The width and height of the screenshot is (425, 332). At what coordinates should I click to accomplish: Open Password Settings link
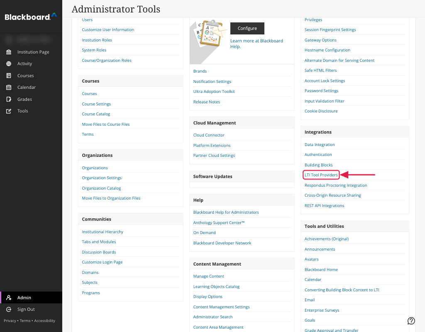coord(321,91)
